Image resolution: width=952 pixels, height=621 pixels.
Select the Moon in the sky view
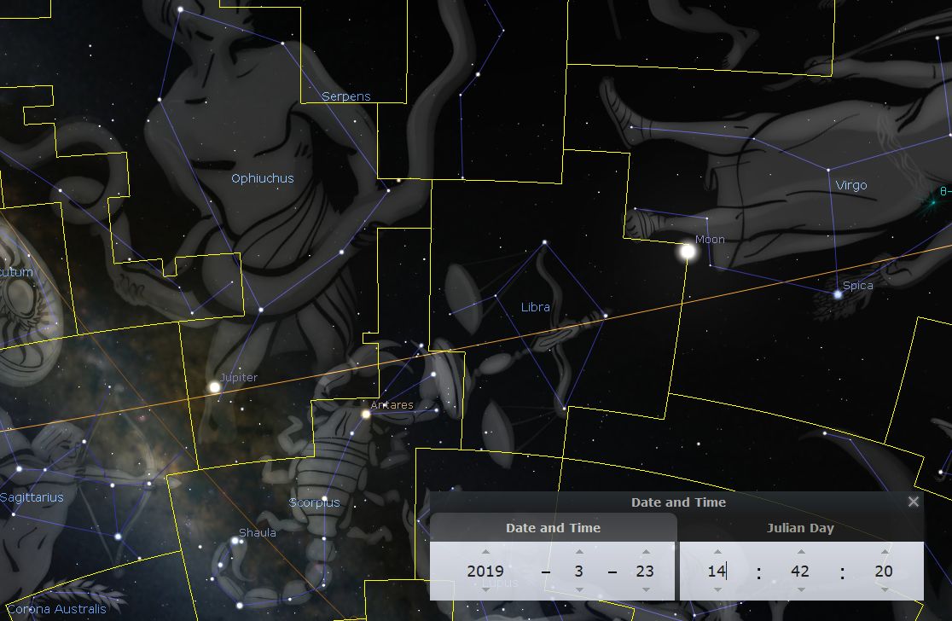pyautogui.click(x=688, y=252)
